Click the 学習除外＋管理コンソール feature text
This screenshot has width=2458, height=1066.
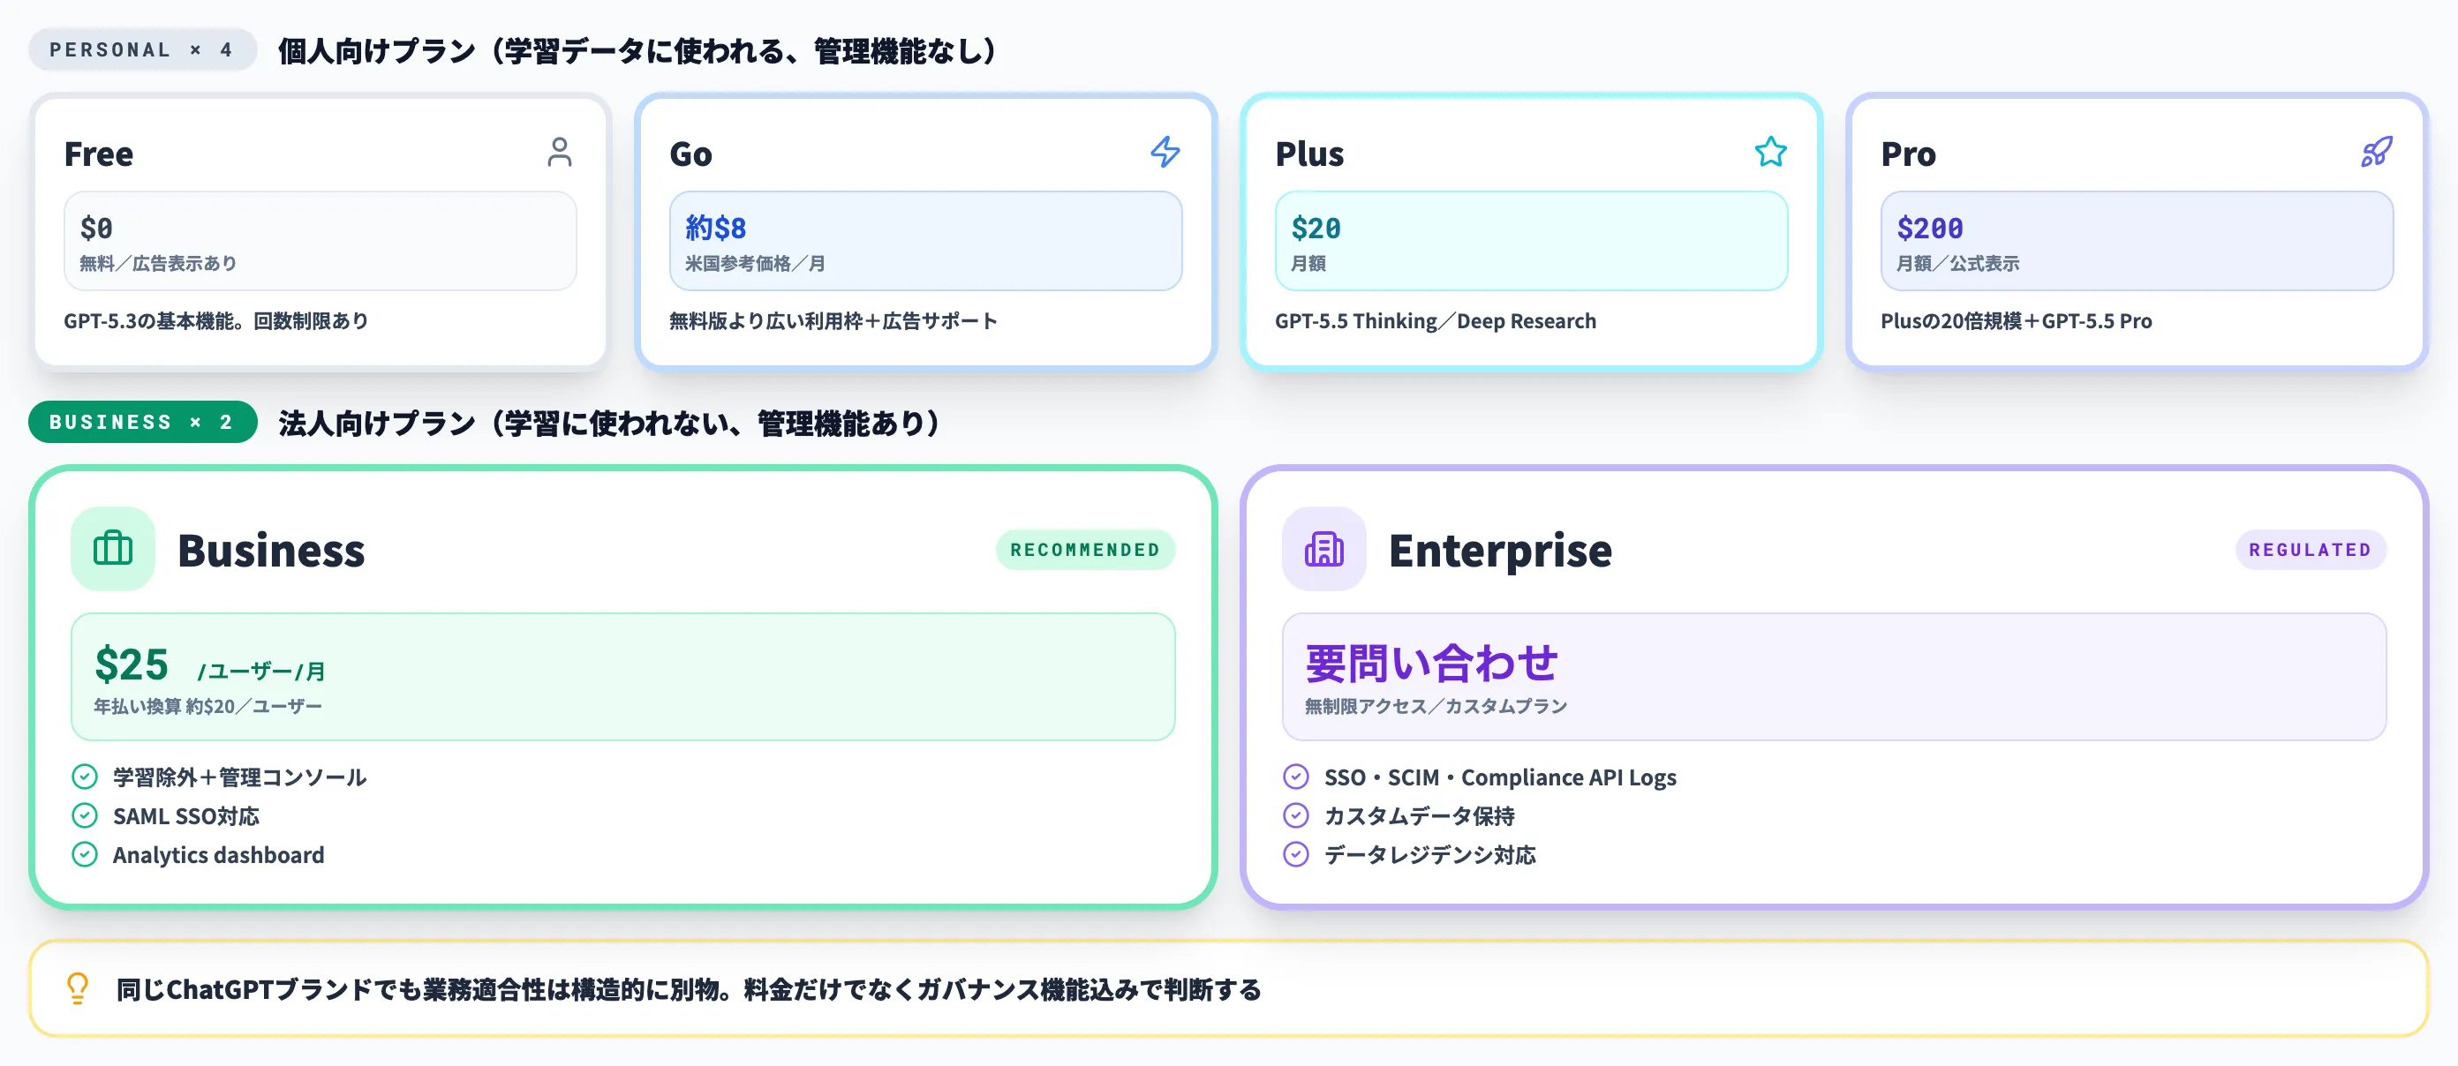(x=239, y=777)
